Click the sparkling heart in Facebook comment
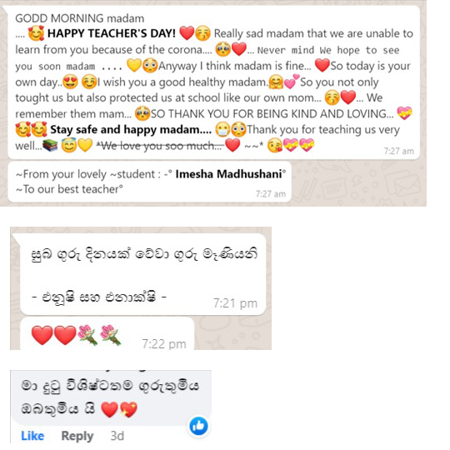The width and height of the screenshot is (450, 450). pyautogui.click(x=128, y=409)
